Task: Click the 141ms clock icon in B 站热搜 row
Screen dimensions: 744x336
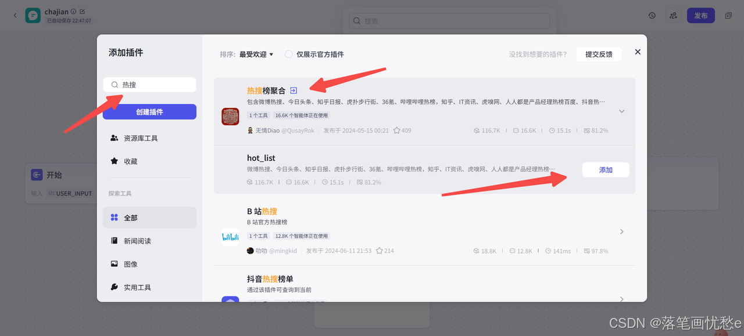Action: [548, 251]
